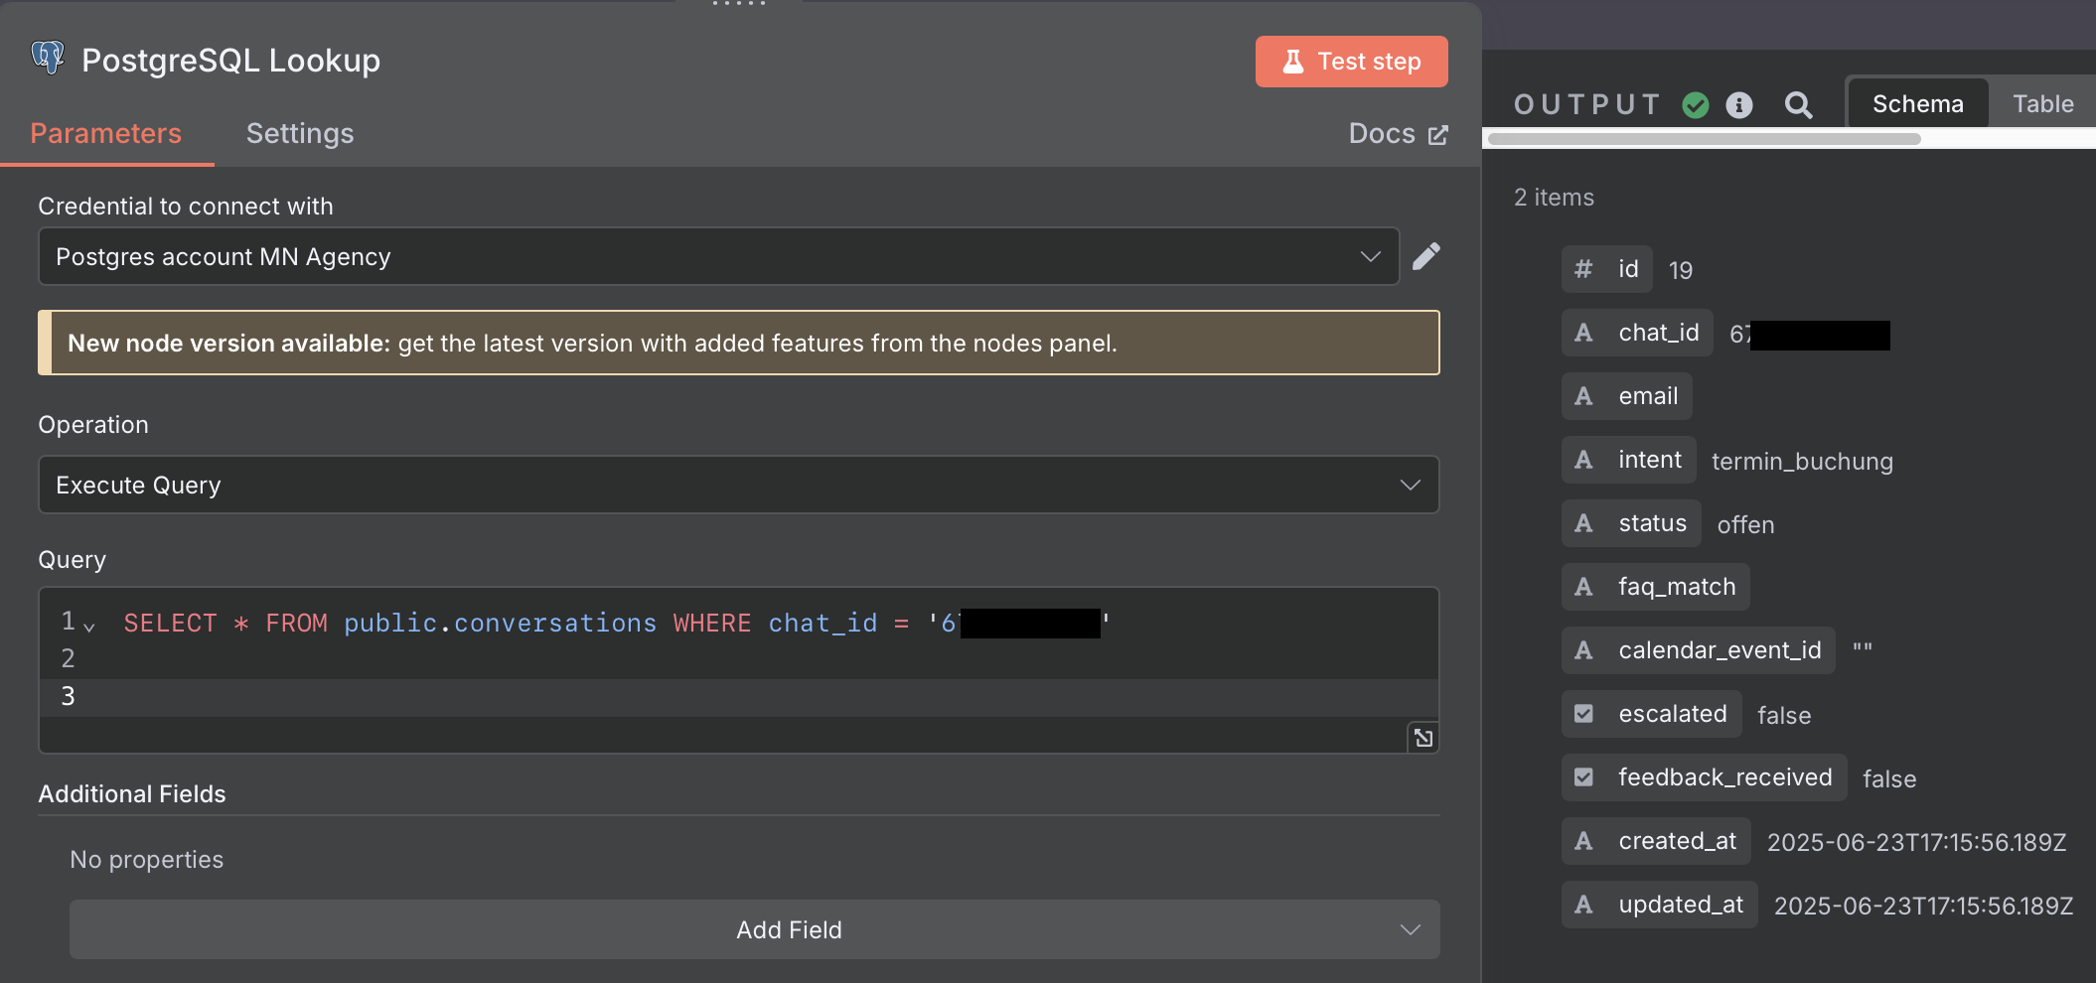Viewport: 2096px width, 983px height.
Task: Click the hash type icon beside id
Action: pyautogui.click(x=1583, y=269)
